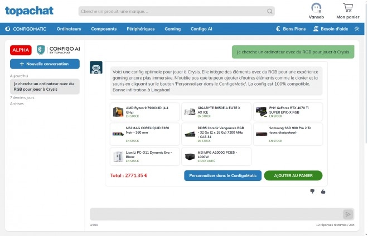This screenshot has width=368, height=236.
Task: Open the Configo AI menu item
Action: tap(201, 29)
